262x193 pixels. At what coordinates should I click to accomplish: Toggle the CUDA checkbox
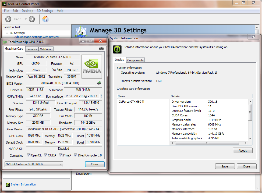click(x=46, y=155)
